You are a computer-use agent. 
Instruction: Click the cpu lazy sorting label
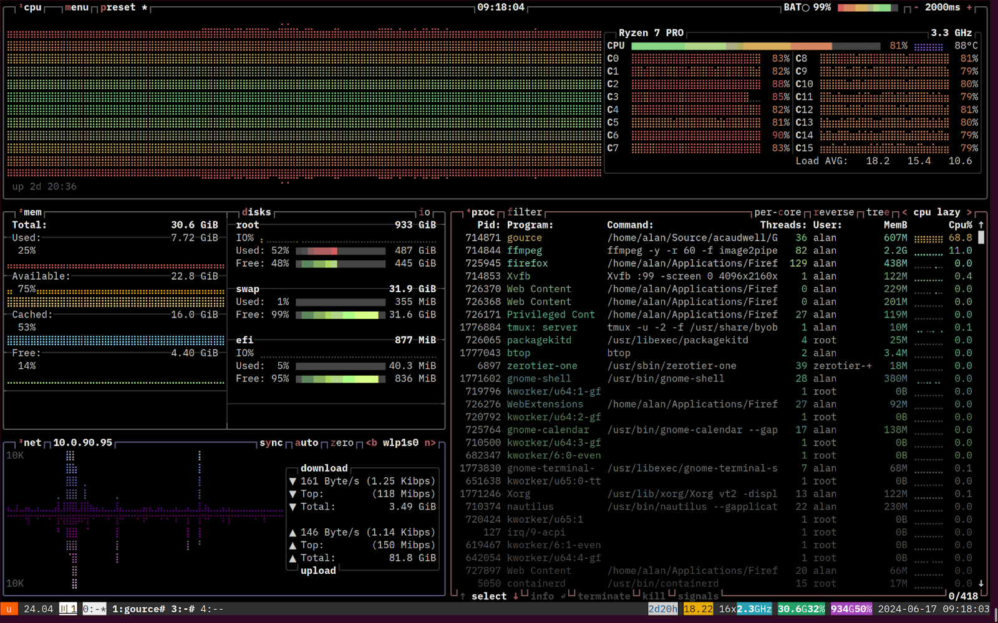pyautogui.click(x=937, y=212)
